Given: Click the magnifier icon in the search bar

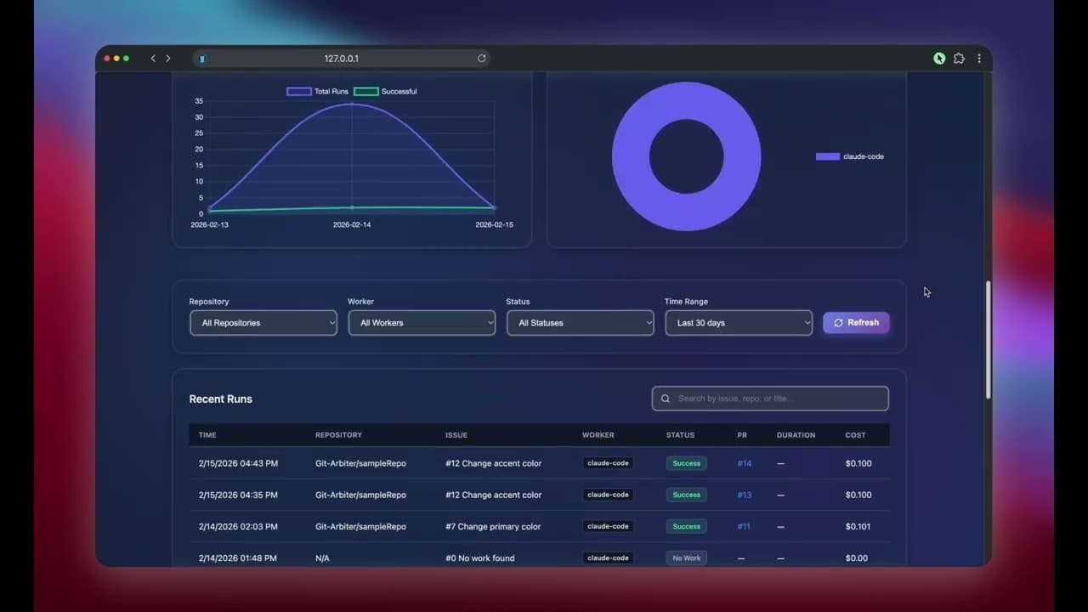Looking at the screenshot, I should [665, 398].
